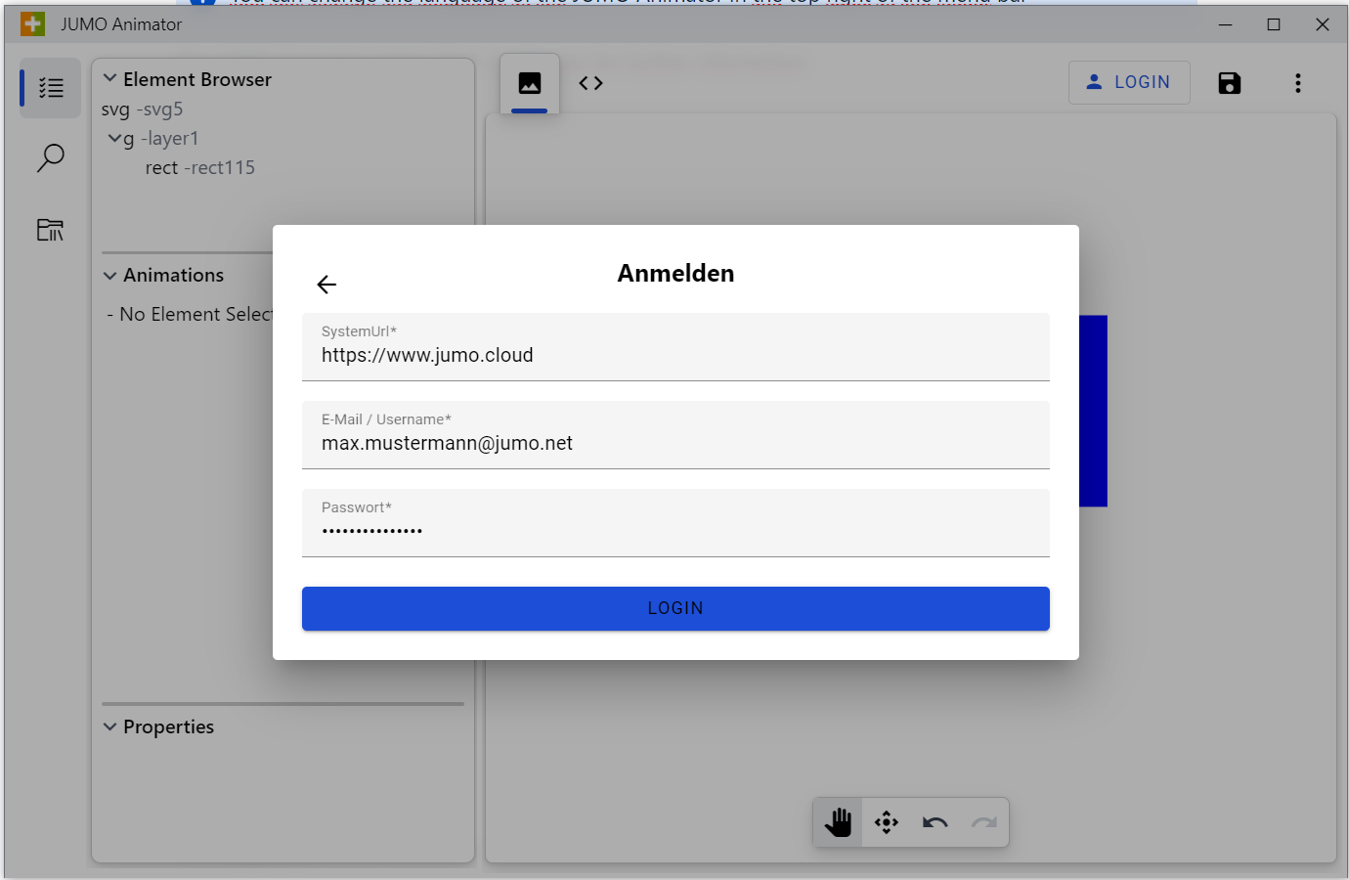Collapse the Animations section
This screenshot has width=1349, height=880.
point(110,276)
